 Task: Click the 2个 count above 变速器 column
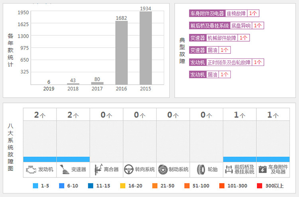[x=73, y=115]
